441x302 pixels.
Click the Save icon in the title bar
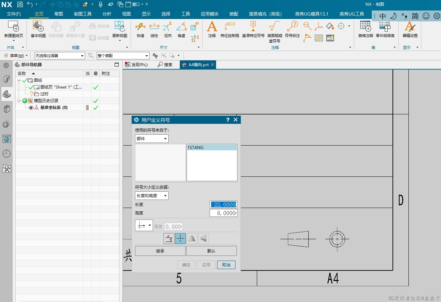pyautogui.click(x=20, y=4)
